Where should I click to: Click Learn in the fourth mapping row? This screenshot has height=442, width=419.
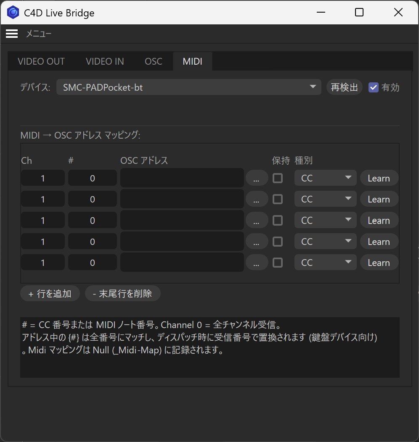coord(379,242)
